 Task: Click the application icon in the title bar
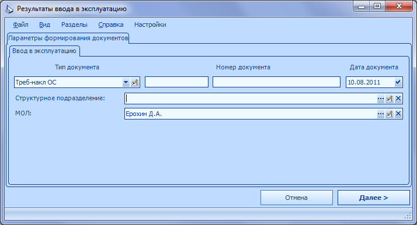click(9, 9)
